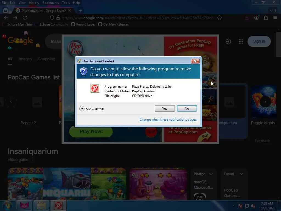Select the Insaniquarium - Google Search tab

(x=43, y=11)
